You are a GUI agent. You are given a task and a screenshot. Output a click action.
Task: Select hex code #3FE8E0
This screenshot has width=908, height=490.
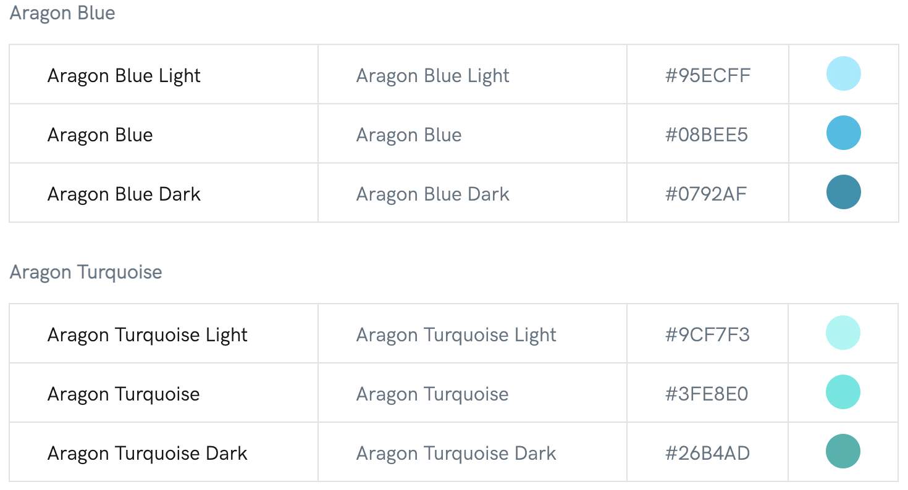706,394
